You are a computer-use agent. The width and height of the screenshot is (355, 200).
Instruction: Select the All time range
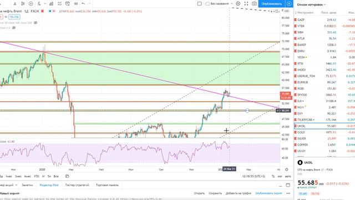pyautogui.click(x=56, y=176)
